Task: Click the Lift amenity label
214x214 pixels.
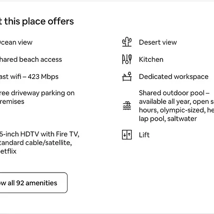Action: tap(144, 135)
